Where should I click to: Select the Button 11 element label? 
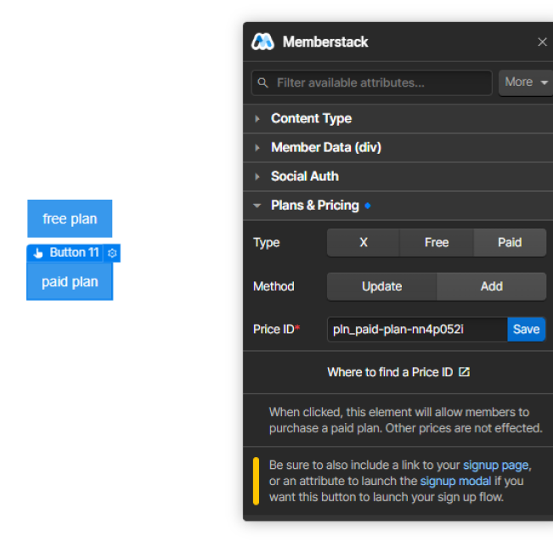pos(74,252)
